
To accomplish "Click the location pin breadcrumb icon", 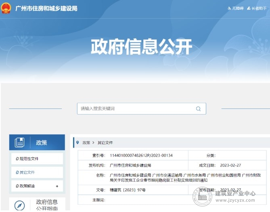I will pos(77,142).
